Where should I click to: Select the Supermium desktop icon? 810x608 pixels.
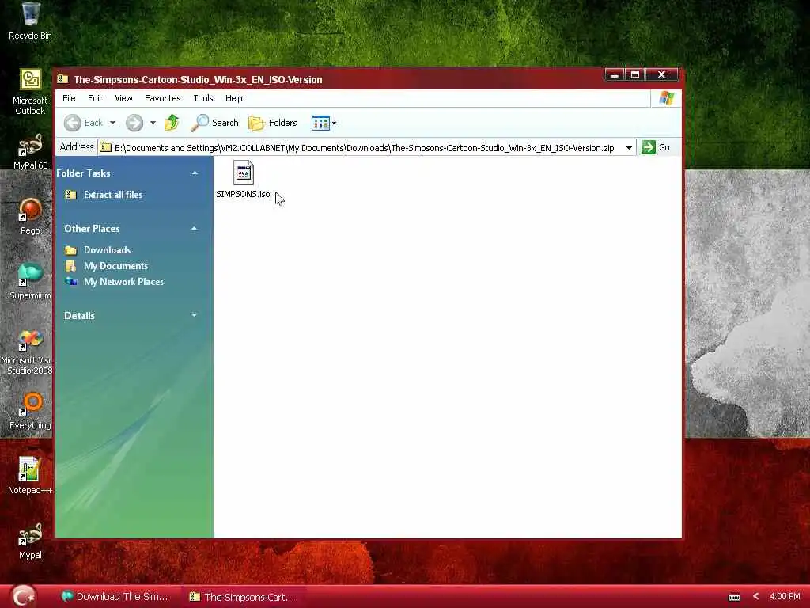tap(30, 275)
